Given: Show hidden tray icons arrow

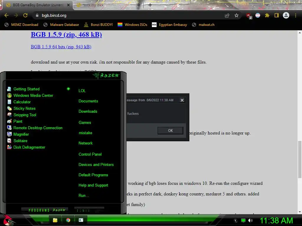Looking at the screenshot, I should (236, 221).
